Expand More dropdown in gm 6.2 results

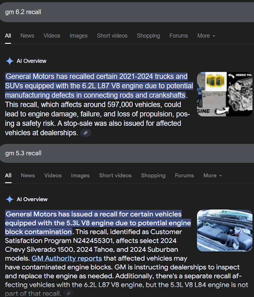tap(206, 36)
